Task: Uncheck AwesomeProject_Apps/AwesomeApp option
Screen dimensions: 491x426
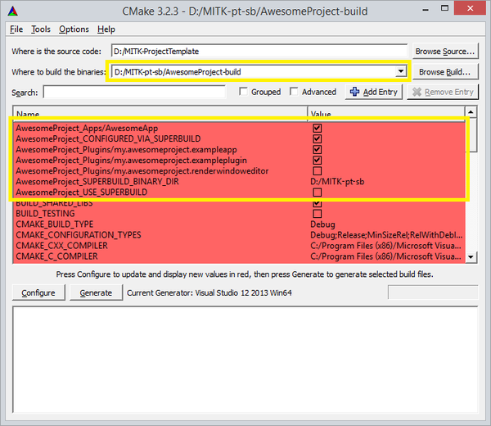Action: tap(317, 129)
